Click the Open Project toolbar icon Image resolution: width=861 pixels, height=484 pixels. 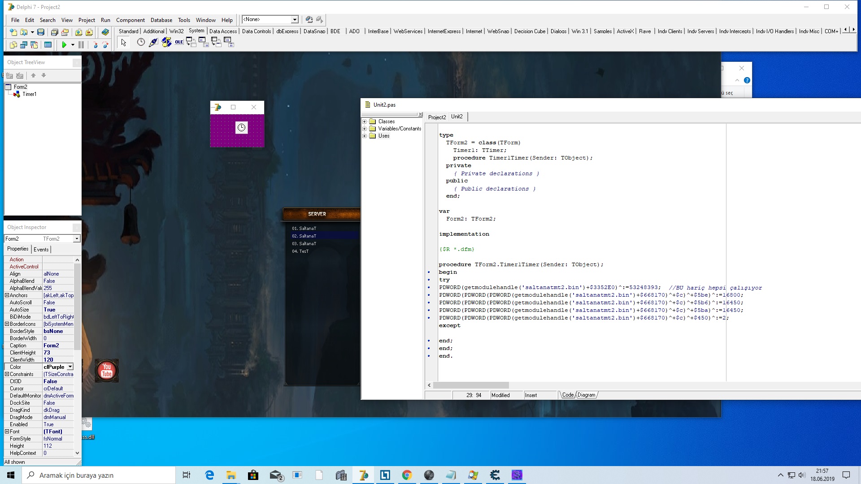point(65,32)
